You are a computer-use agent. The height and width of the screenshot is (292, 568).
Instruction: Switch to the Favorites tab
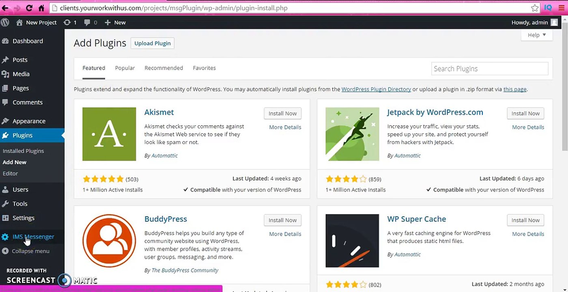(x=204, y=68)
